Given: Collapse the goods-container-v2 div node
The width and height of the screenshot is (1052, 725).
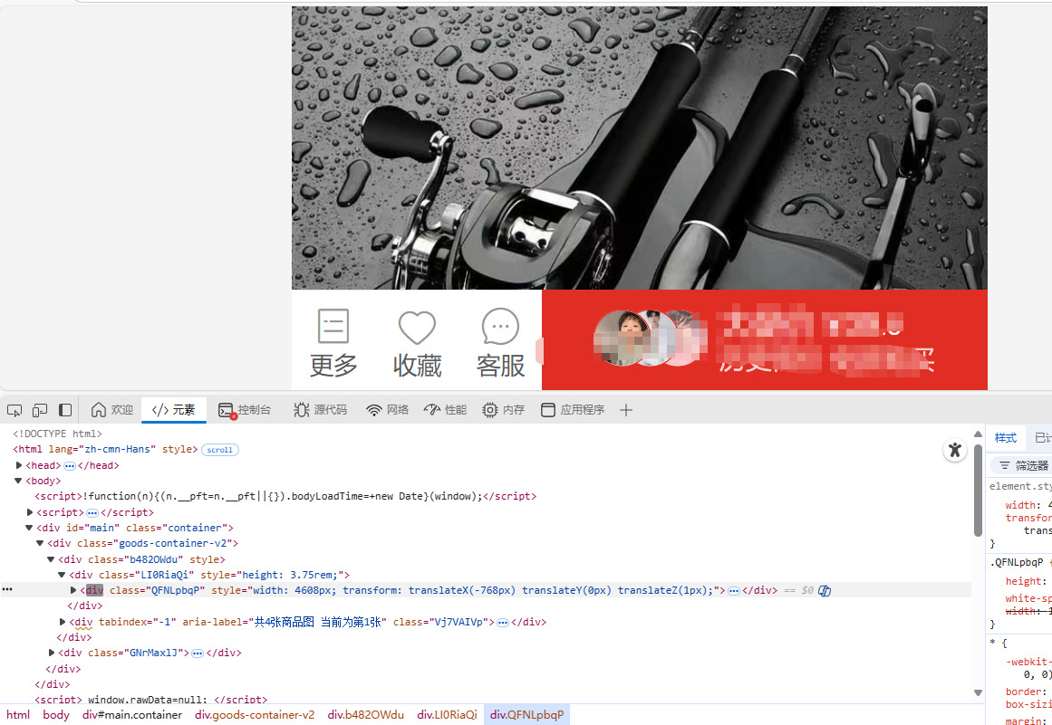Looking at the screenshot, I should [40, 543].
